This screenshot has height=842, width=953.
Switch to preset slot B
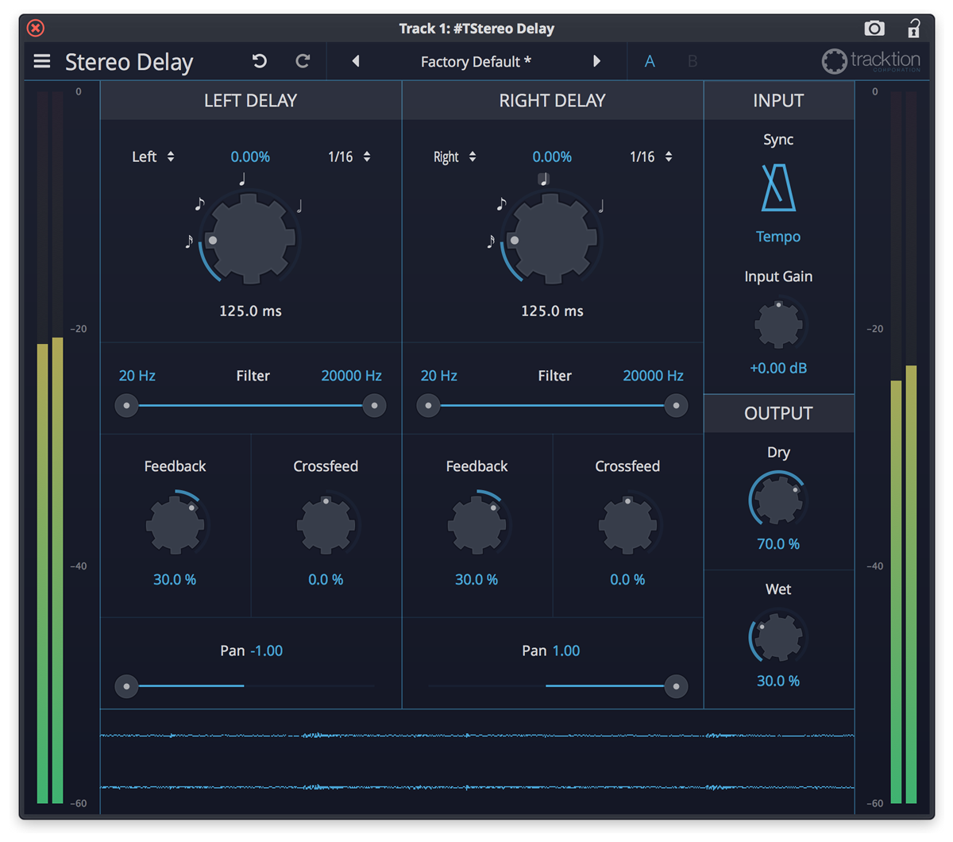[x=692, y=61]
